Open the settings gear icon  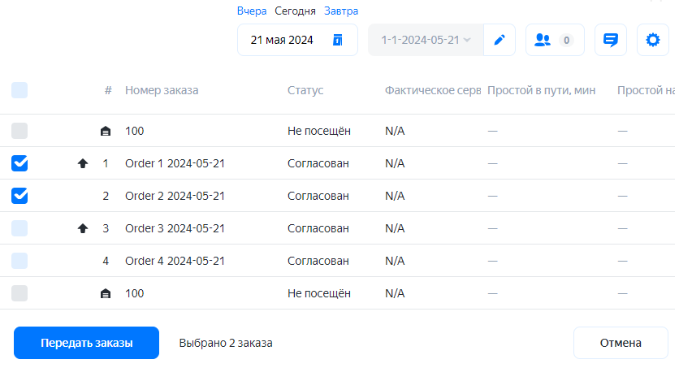tap(652, 40)
